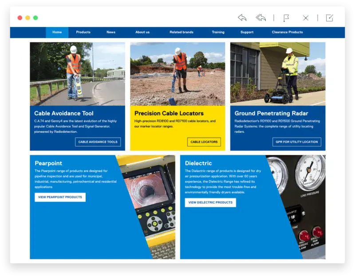Click VIEW DIELECTRIC PRODUCTS button
The height and width of the screenshot is (277, 355).
(210, 202)
